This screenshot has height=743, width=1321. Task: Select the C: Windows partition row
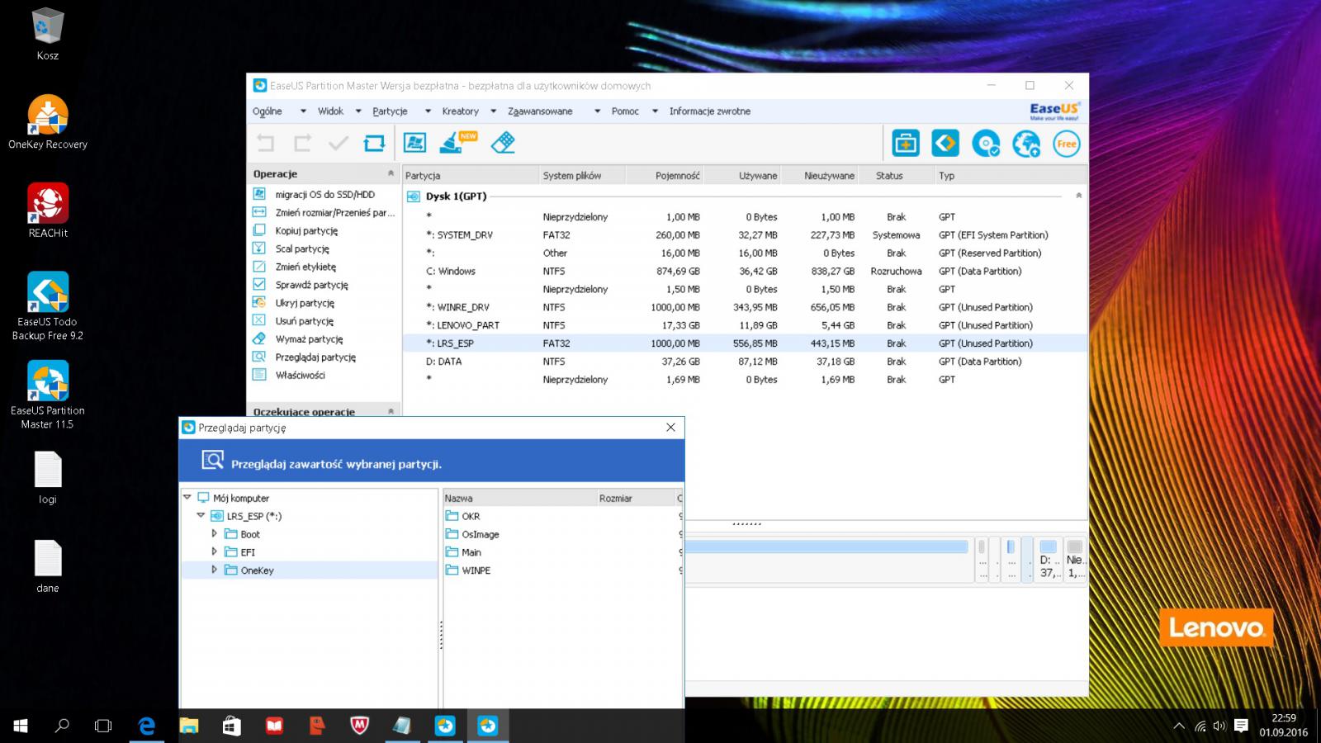[x=744, y=271]
